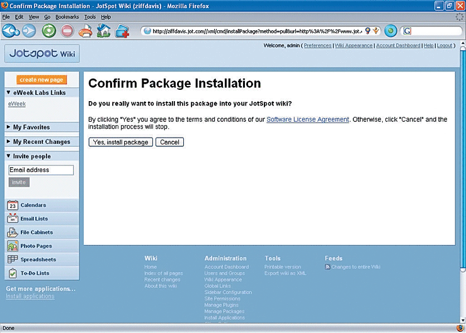Click the Firefox icon in status bar
Image resolution: width=466 pixels, height=333 pixels.
460,328
